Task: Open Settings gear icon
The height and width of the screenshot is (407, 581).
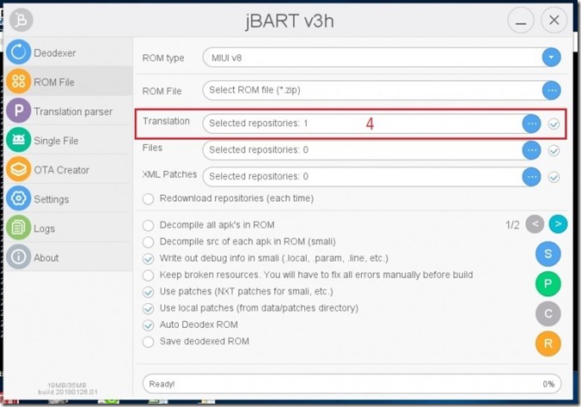Action: 19,198
